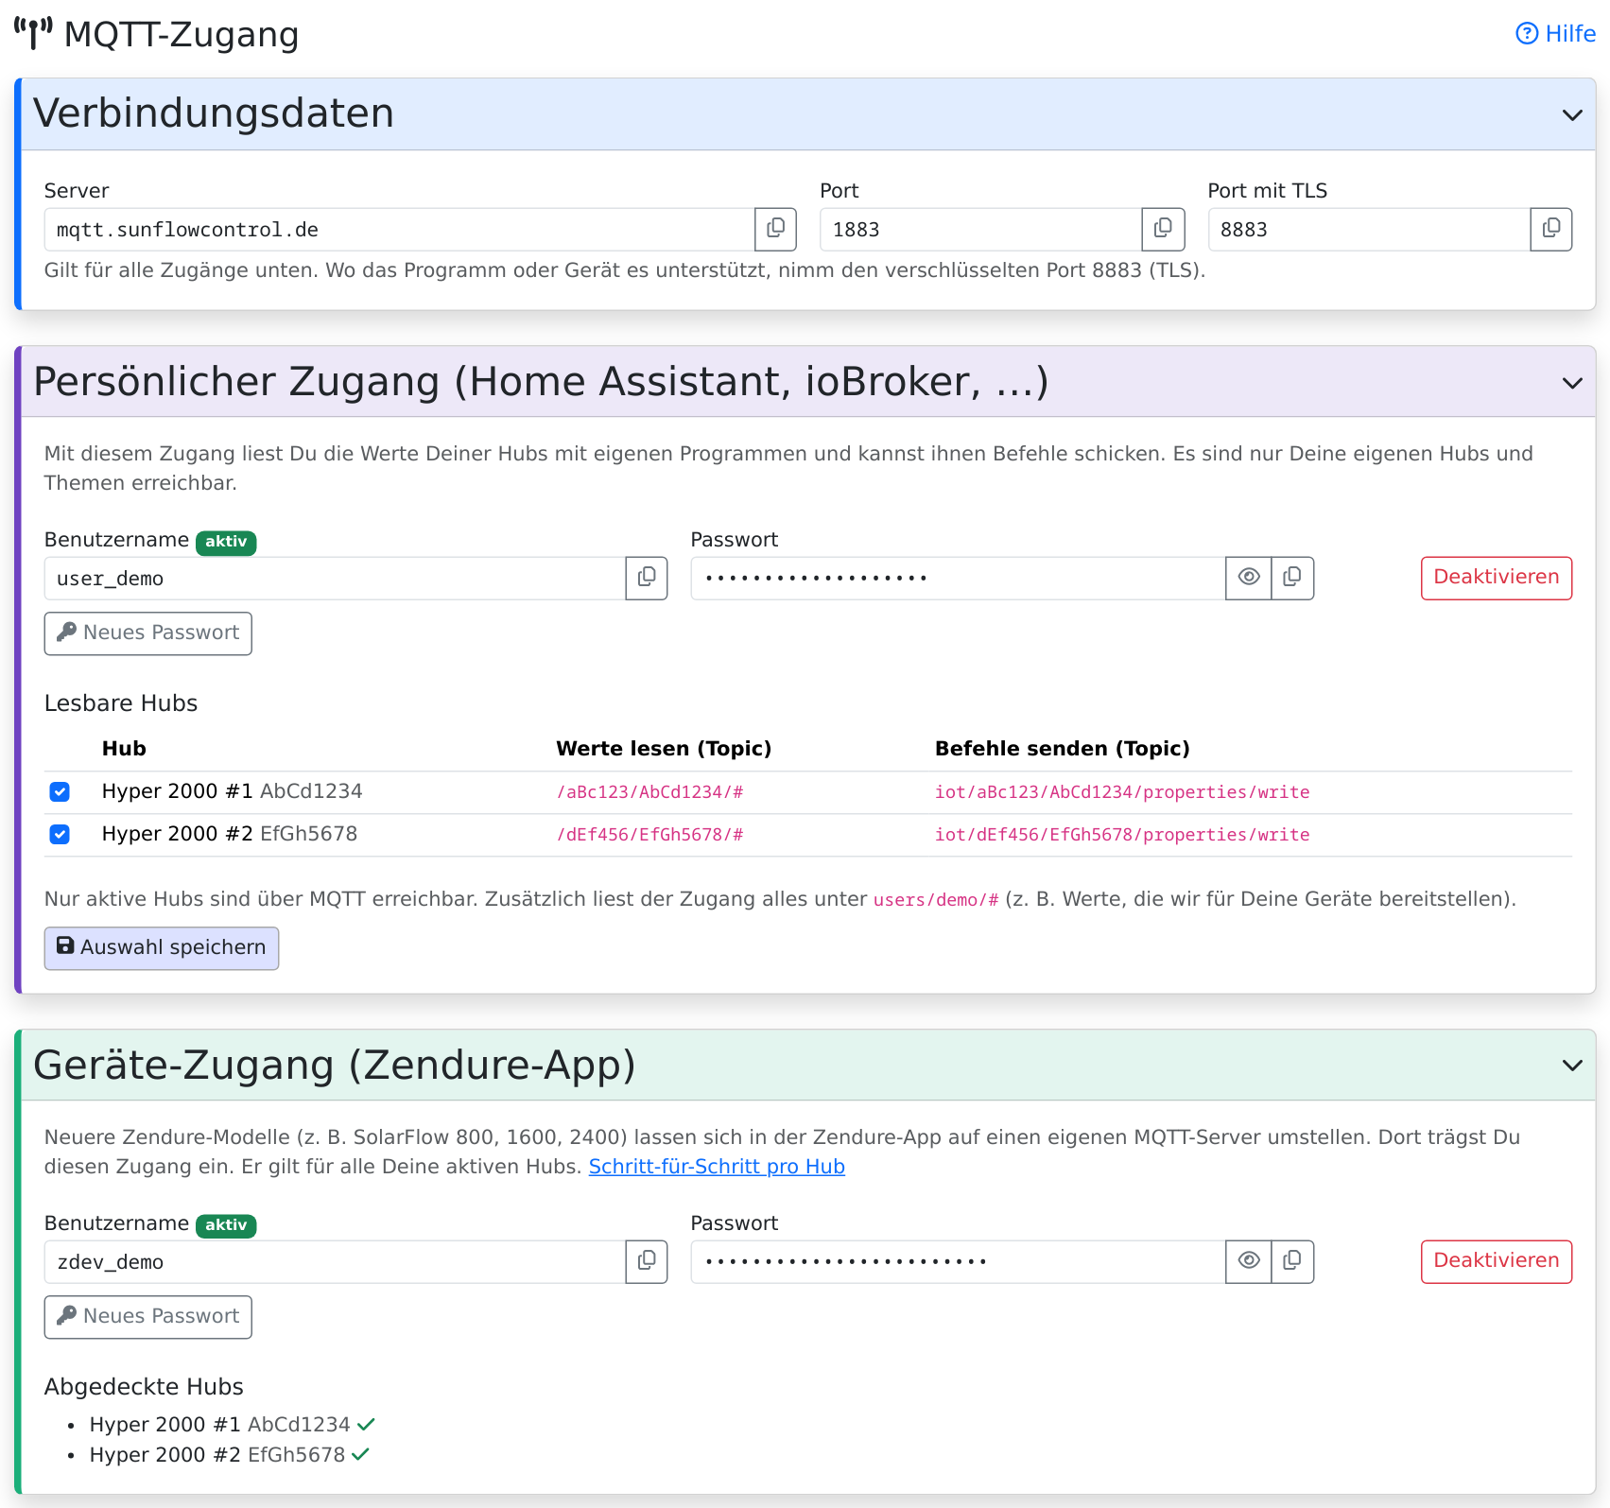1610x1508 pixels.
Task: Copy the port 1883 value
Action: 1163,229
